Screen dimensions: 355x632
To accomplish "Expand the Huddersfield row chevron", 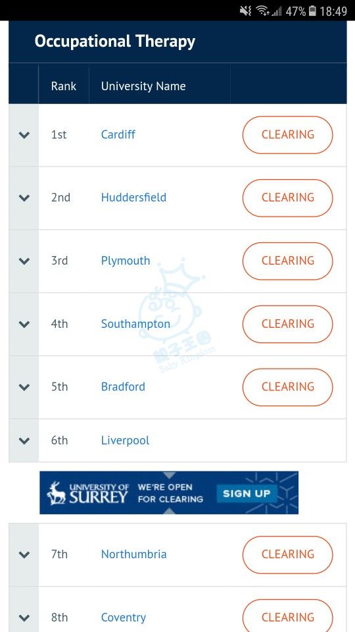I will (24, 198).
